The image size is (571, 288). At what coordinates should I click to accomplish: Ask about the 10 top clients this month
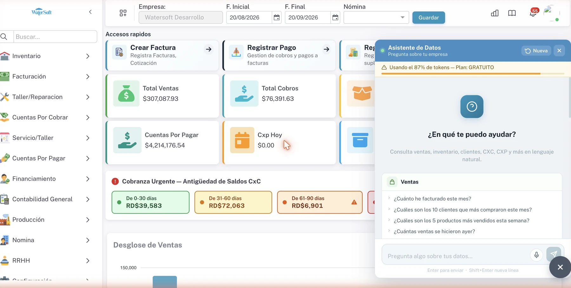(463, 210)
